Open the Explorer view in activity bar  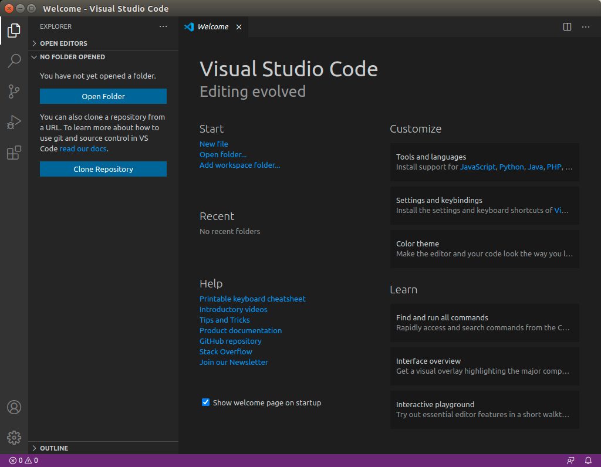coord(14,31)
